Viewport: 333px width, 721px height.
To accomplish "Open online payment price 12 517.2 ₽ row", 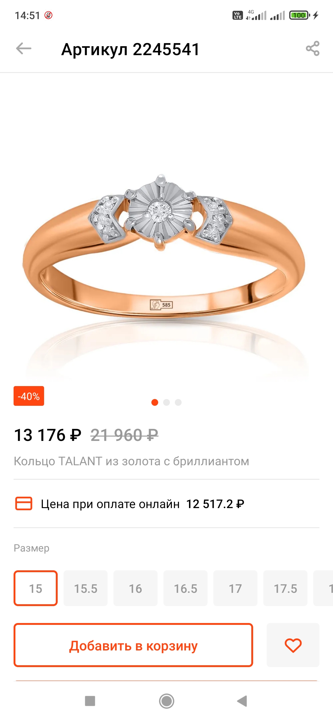I will [x=166, y=504].
